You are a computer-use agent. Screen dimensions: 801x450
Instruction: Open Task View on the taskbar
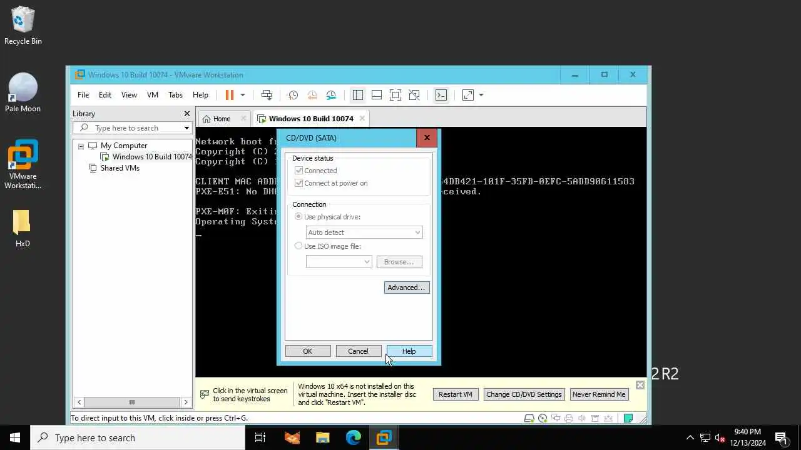(x=260, y=437)
